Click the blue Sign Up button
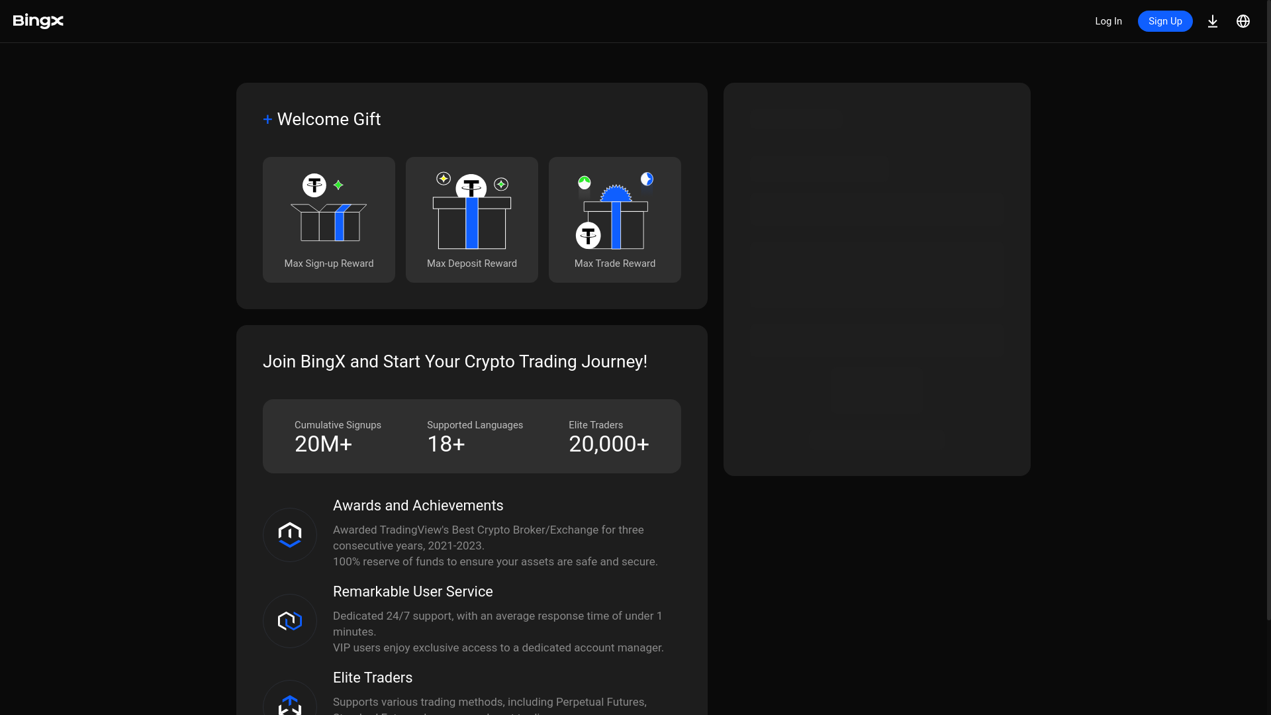Screen dimensions: 1271x715 click(x=1165, y=21)
